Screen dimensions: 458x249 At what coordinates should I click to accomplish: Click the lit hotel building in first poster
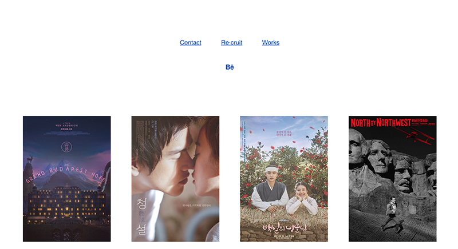[x=66, y=201]
